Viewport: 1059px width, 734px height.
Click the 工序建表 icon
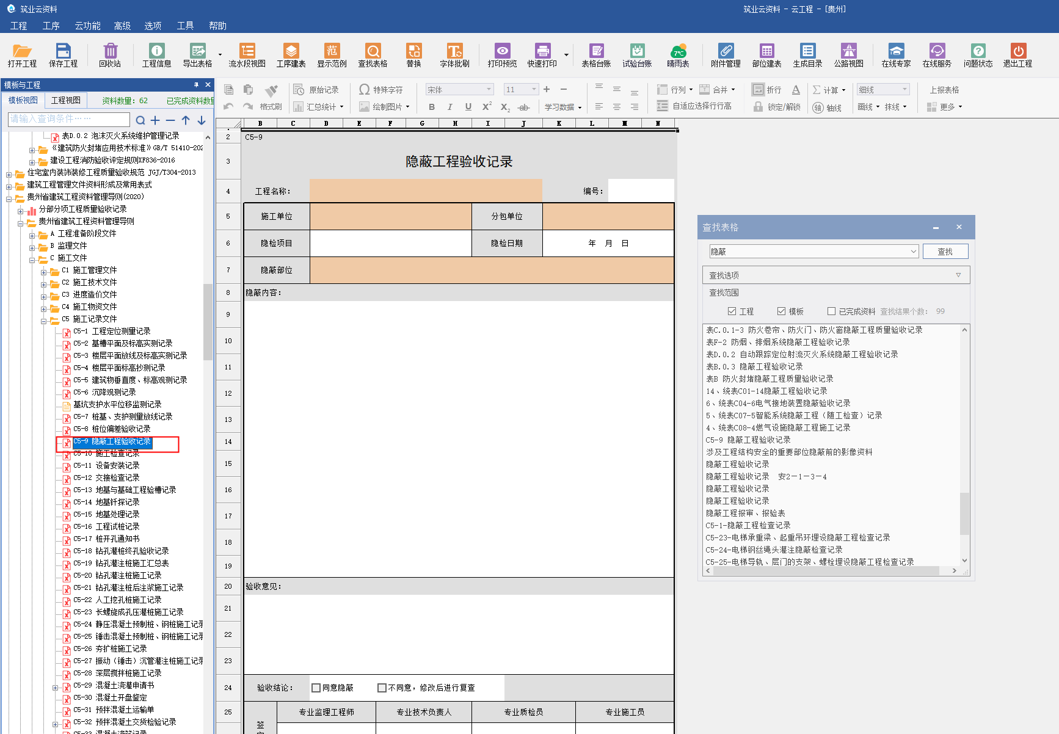tap(291, 55)
